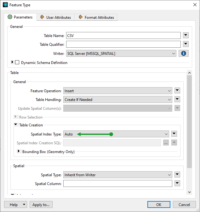
Task: Click the OK button
Action: (x=159, y=204)
